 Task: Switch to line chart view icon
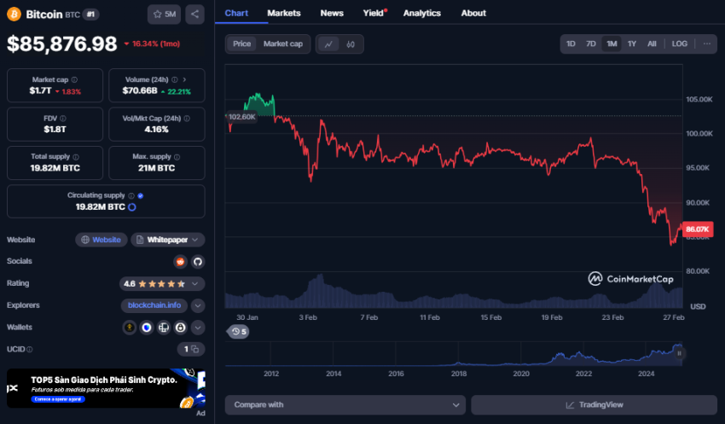(328, 44)
